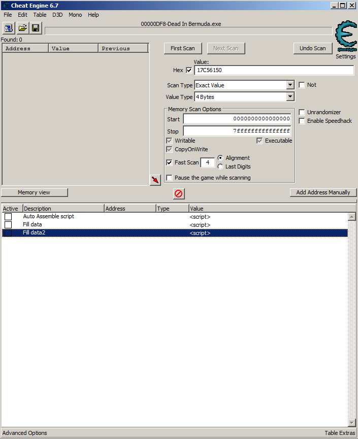Click the Address column header in cheat table
Viewport: 358px width, 439px height.
[x=131, y=209]
